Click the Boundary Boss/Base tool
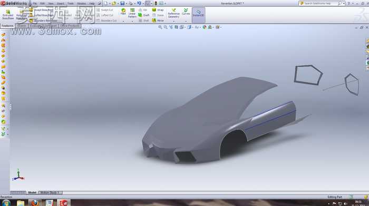 [43, 20]
